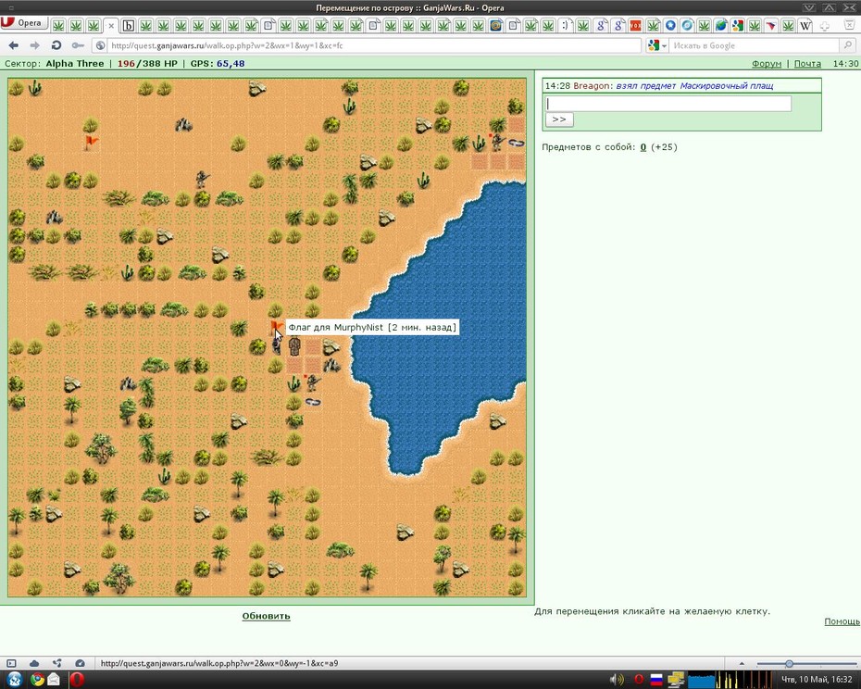Click the cloaked character beside the flag

point(295,346)
